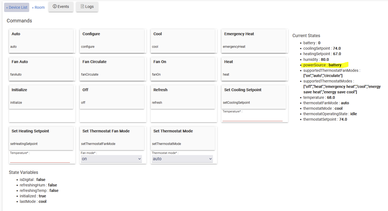
Task: Run the Initialize command
Action: [x=41, y=97]
